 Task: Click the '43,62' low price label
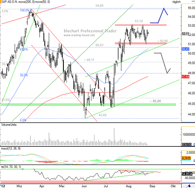coord(102,115)
